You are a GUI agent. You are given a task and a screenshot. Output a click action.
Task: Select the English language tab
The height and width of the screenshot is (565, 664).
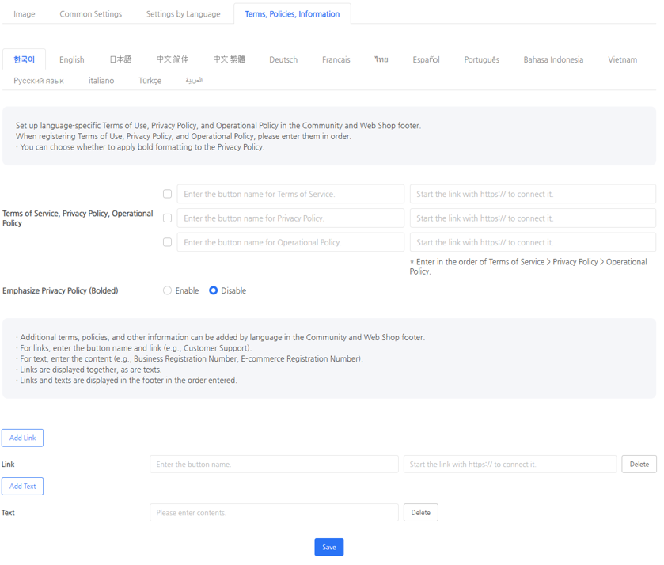71,59
